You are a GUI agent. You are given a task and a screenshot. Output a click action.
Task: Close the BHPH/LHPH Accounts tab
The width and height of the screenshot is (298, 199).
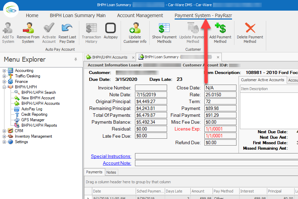click(x=133, y=57)
